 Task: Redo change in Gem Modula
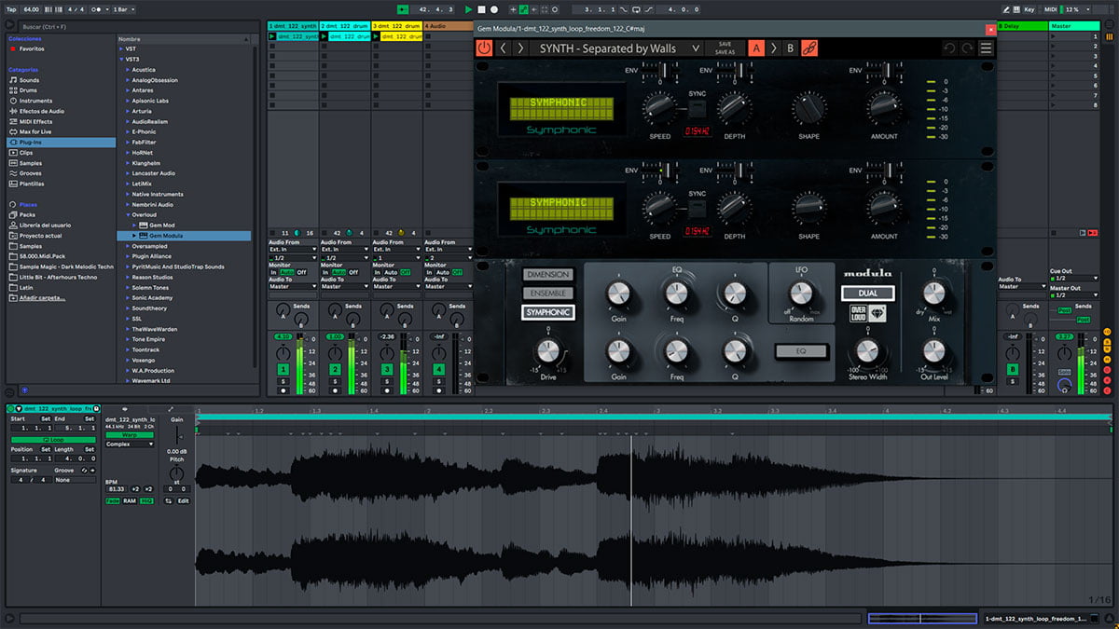pos(966,48)
